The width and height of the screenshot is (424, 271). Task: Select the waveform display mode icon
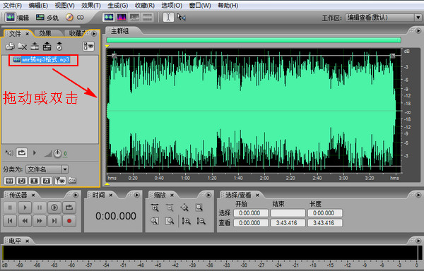point(109,17)
